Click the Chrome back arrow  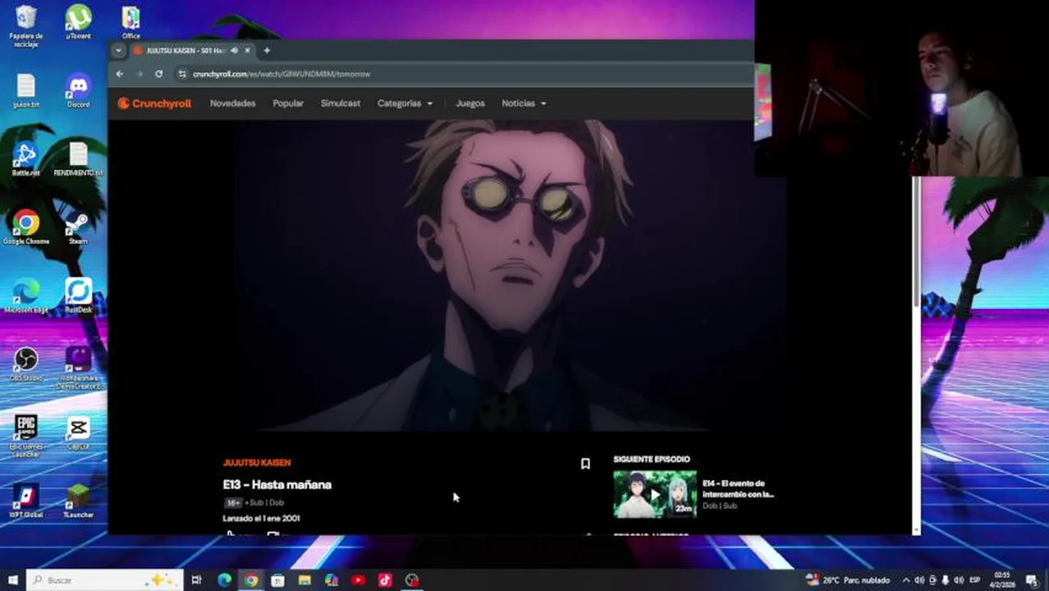tap(120, 74)
